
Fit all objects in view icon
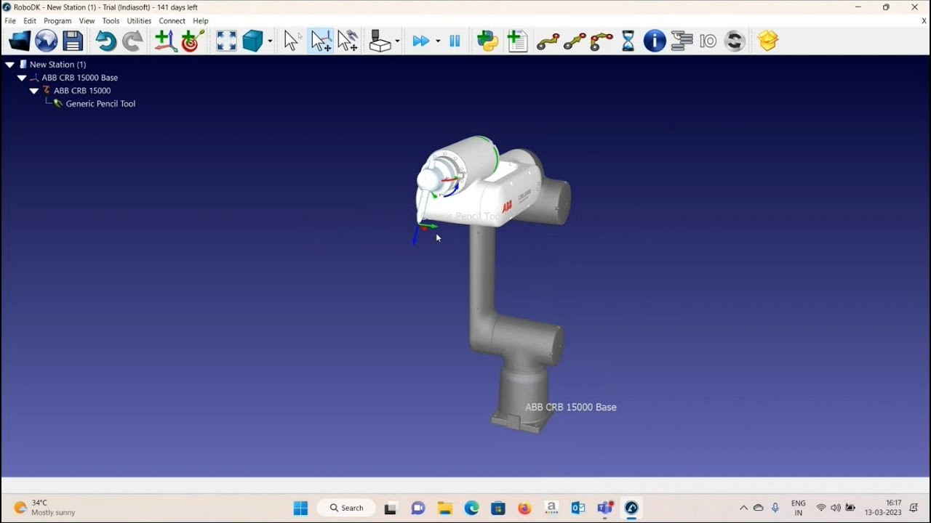(x=226, y=41)
